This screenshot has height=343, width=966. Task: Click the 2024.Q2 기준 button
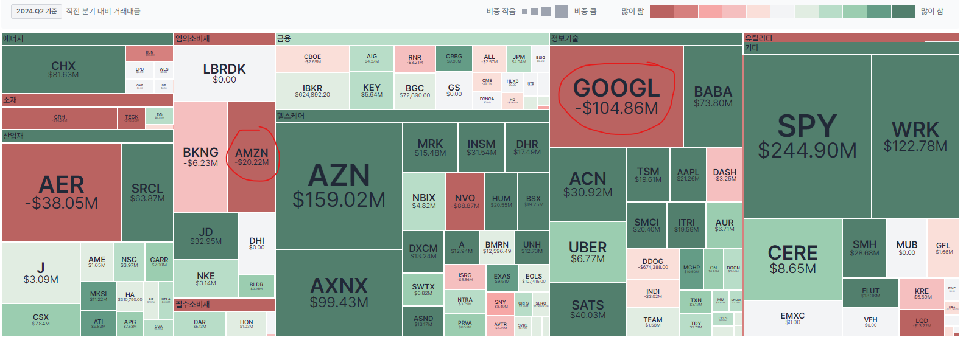click(37, 11)
